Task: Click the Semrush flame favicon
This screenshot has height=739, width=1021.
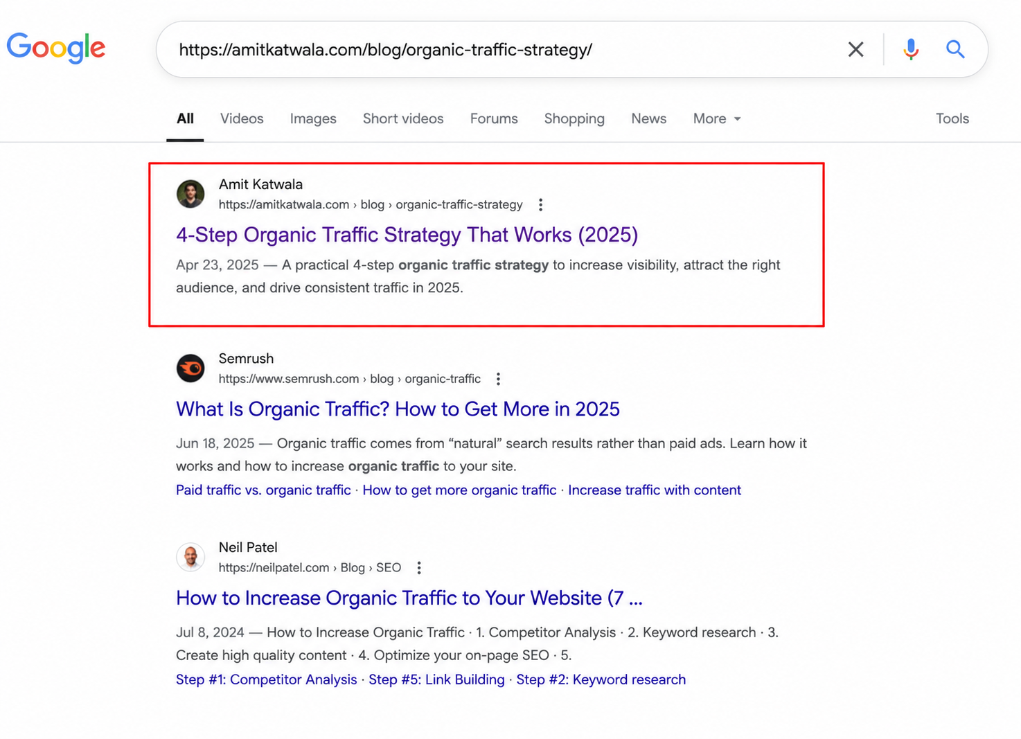Action: tap(190, 368)
